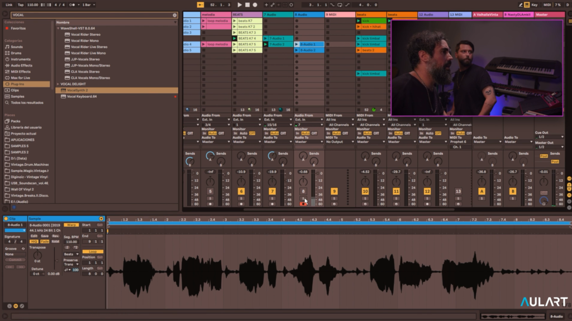Open 9 MIDI No Output dropdown

[340, 142]
